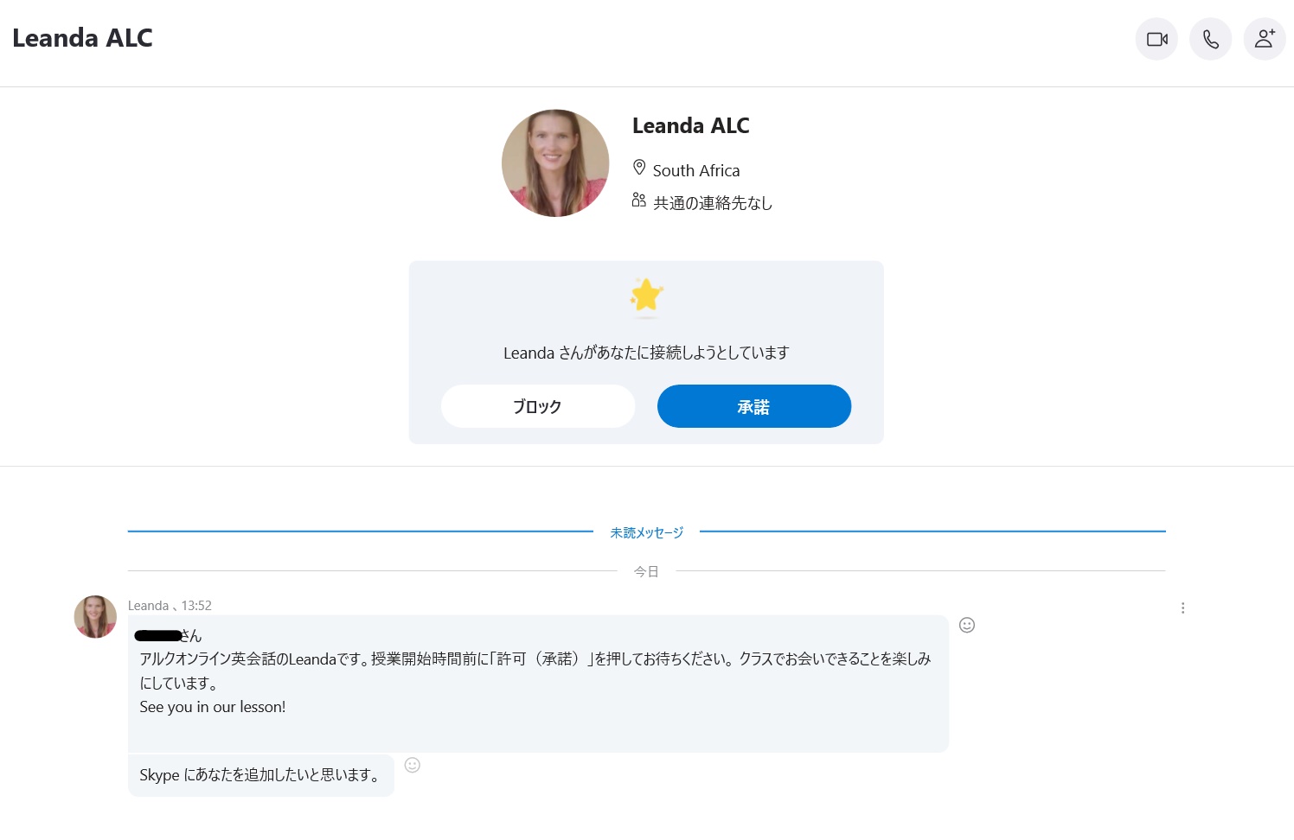
Task: Click the add person icon
Action: (1264, 39)
